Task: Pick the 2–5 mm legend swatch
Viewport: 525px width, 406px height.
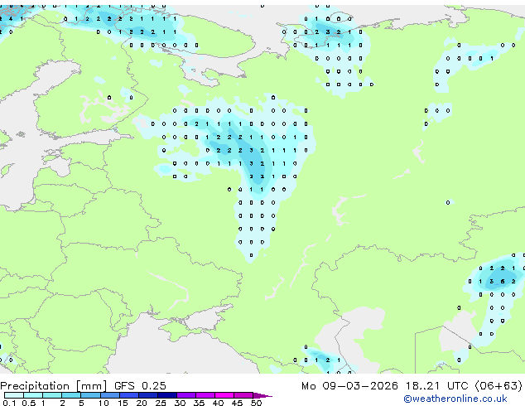Action: click(x=71, y=395)
